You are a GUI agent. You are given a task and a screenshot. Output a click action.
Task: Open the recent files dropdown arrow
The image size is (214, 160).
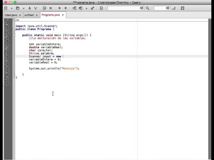23,8
